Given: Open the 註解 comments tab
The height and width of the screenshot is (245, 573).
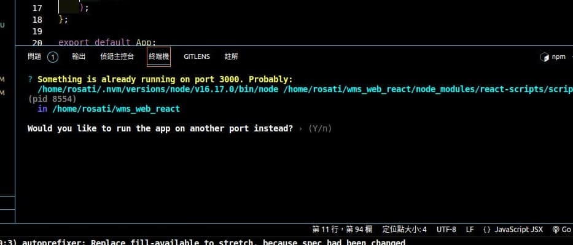Looking at the screenshot, I should click(232, 56).
